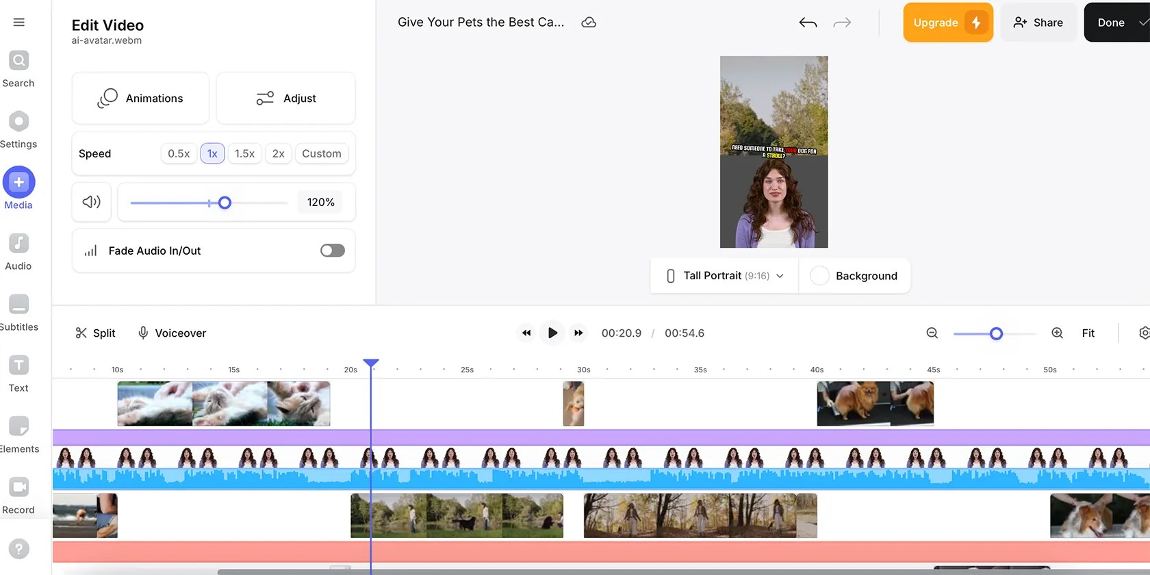Click the mute volume speaker icon
The height and width of the screenshot is (575, 1150).
pyautogui.click(x=92, y=202)
